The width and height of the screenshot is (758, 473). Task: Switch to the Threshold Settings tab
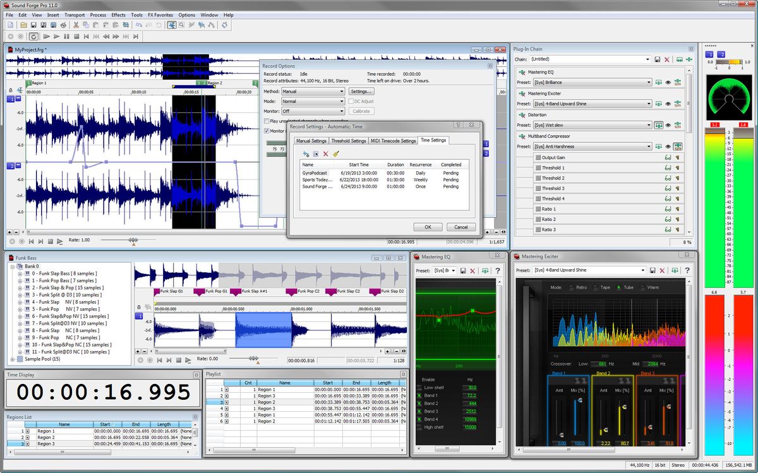pyautogui.click(x=349, y=140)
